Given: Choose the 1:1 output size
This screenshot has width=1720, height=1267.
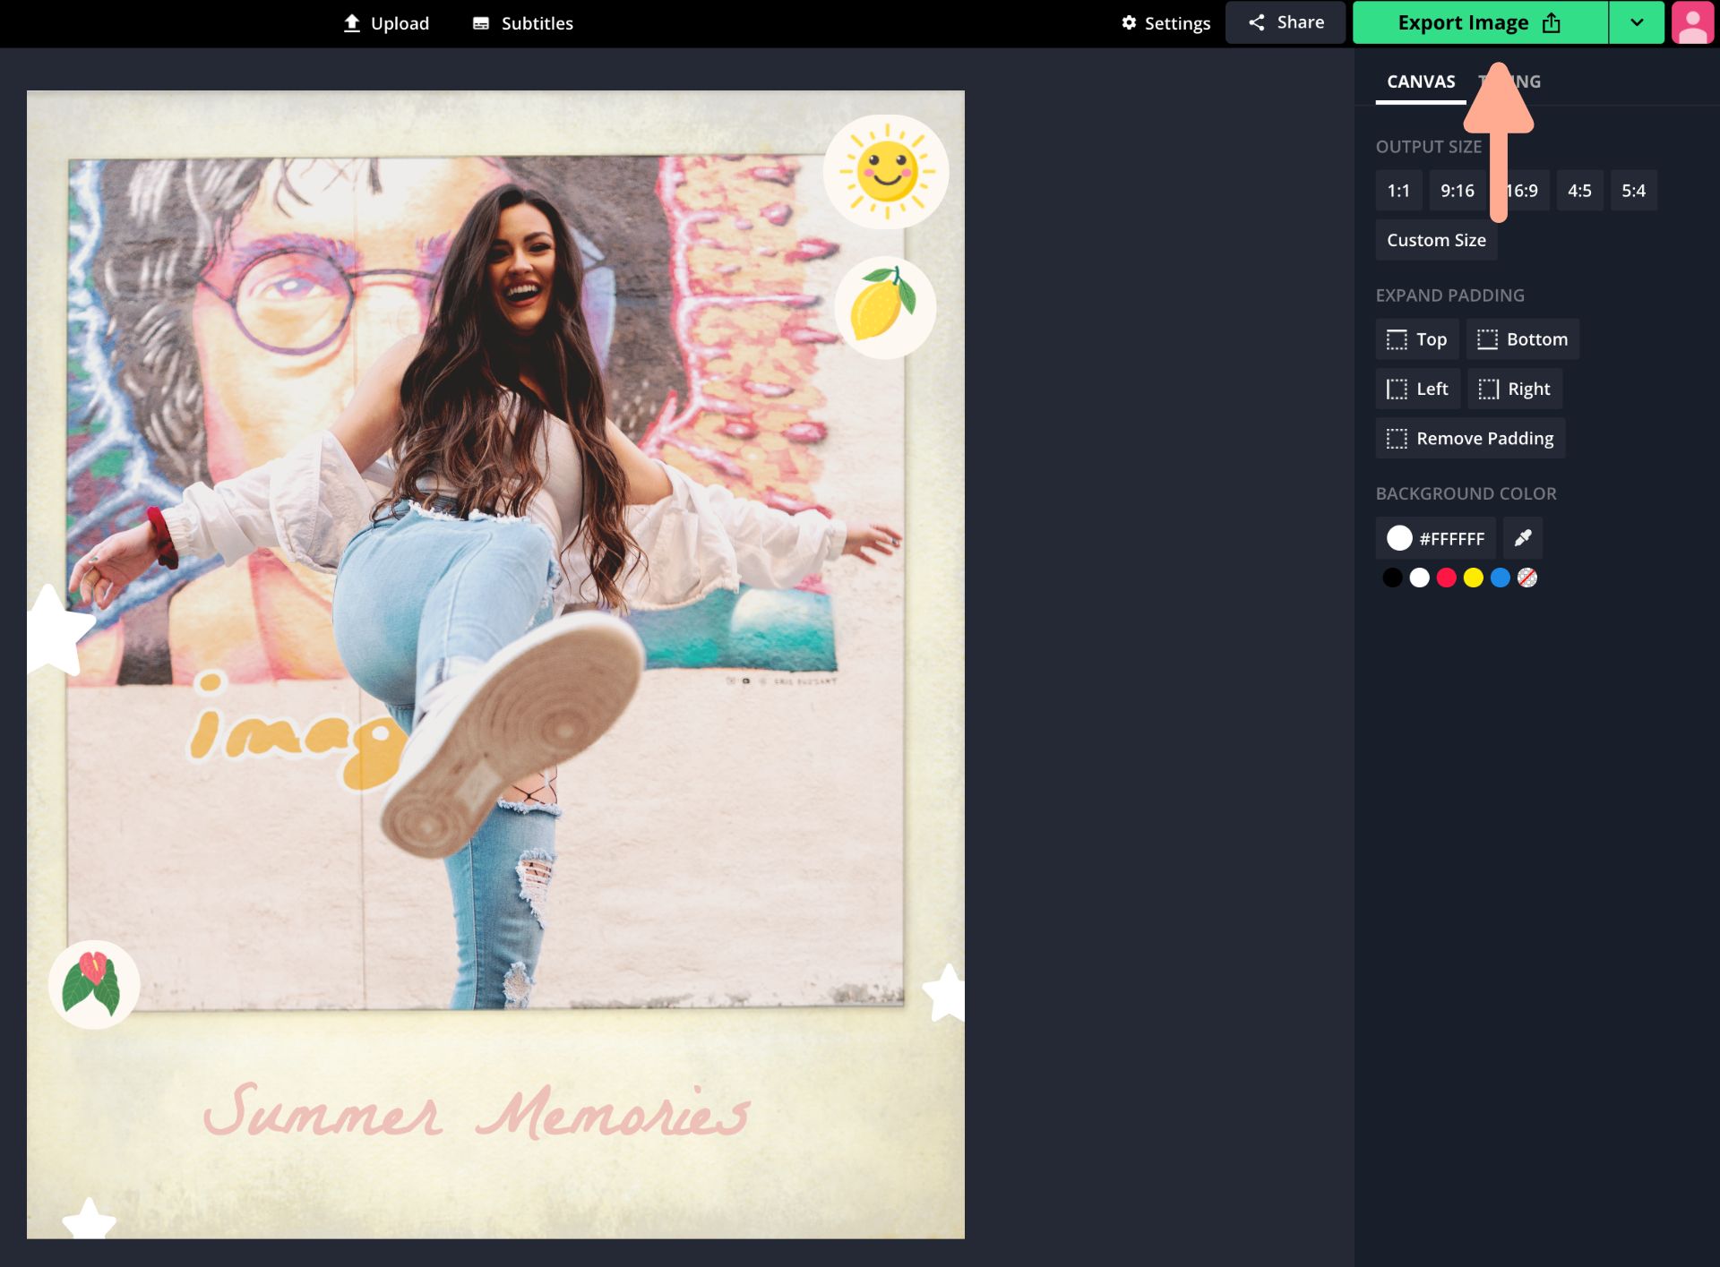Looking at the screenshot, I should coord(1398,191).
